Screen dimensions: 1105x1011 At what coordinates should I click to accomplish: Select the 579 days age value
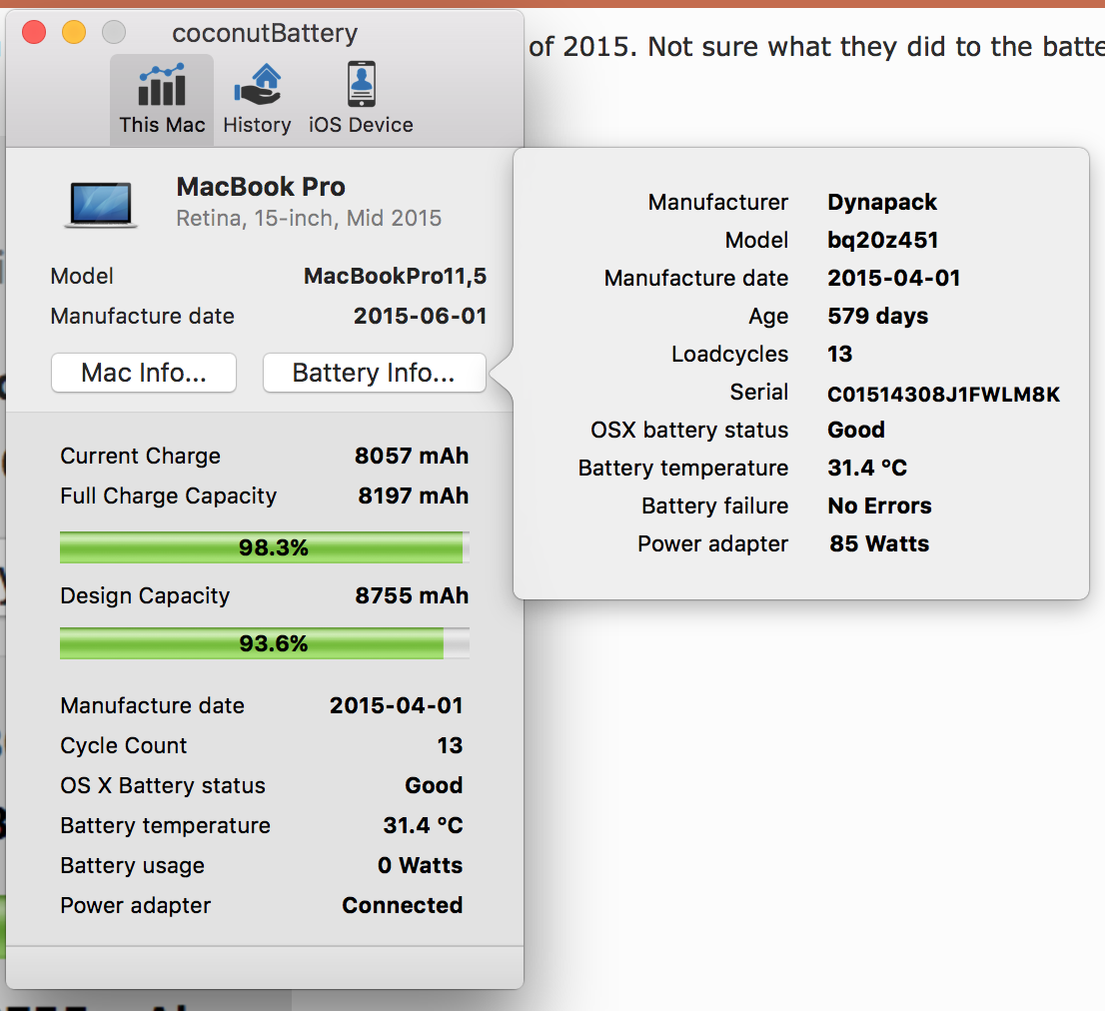(x=878, y=317)
